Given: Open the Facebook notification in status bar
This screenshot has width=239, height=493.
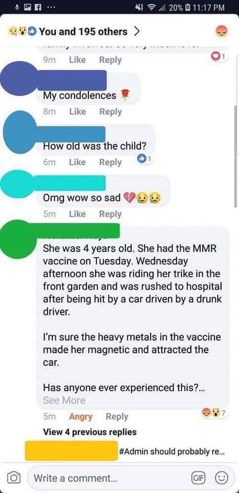Looking at the screenshot, I should 29,7.
